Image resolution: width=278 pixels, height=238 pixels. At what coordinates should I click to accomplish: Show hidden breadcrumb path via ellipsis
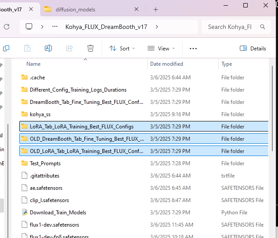pos(55,27)
